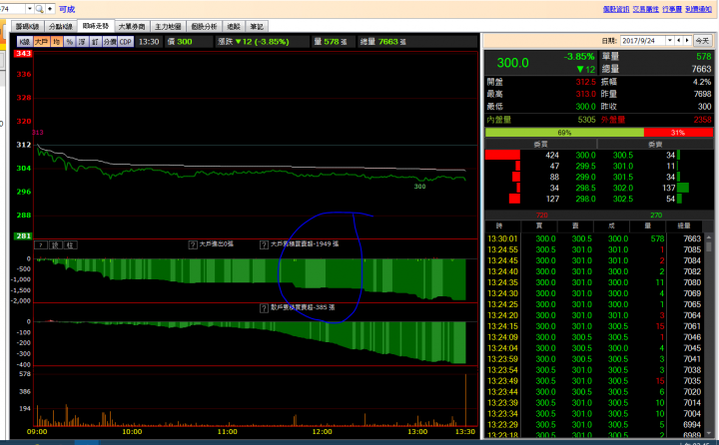Select the 柱 bar mode button
Viewport: 719px width, 445px height.
tap(70, 245)
